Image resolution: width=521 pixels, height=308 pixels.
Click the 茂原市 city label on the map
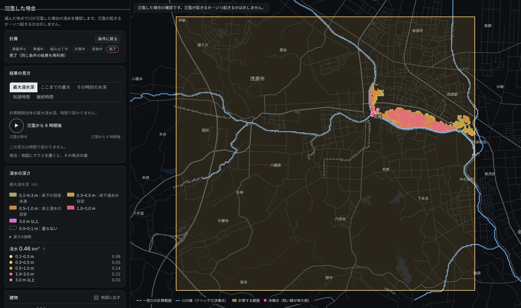click(257, 79)
